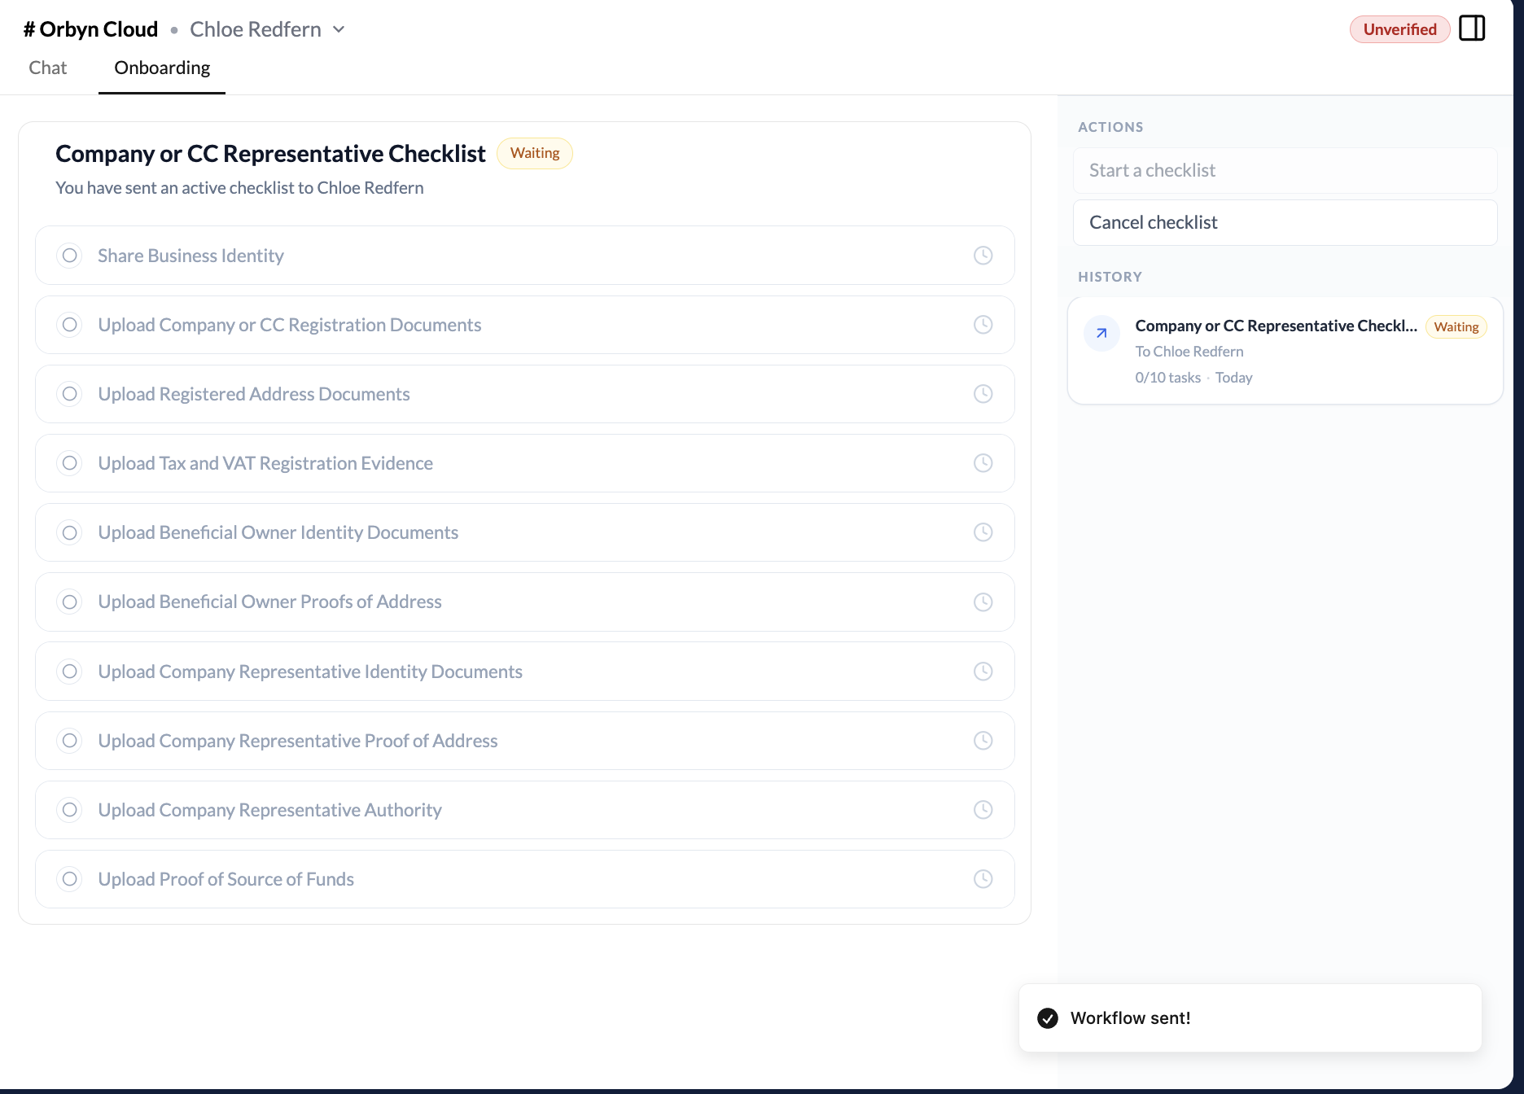This screenshot has height=1094, width=1524.
Task: Click the clock icon on Upload Proof of Source of Funds
Action: 983,879
